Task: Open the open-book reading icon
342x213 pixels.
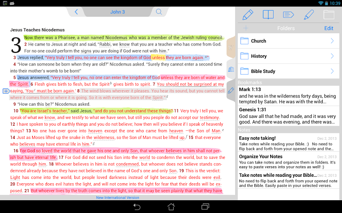Action: [x=268, y=15]
